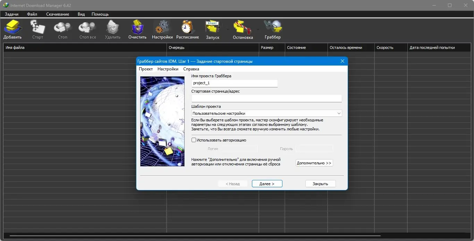The image size is (474, 241).
Task: Open the Задачи menu
Action: [x=11, y=14]
